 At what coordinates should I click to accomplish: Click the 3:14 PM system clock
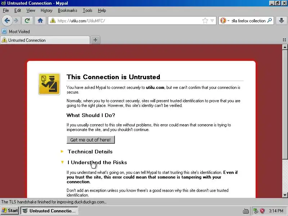[276, 211]
